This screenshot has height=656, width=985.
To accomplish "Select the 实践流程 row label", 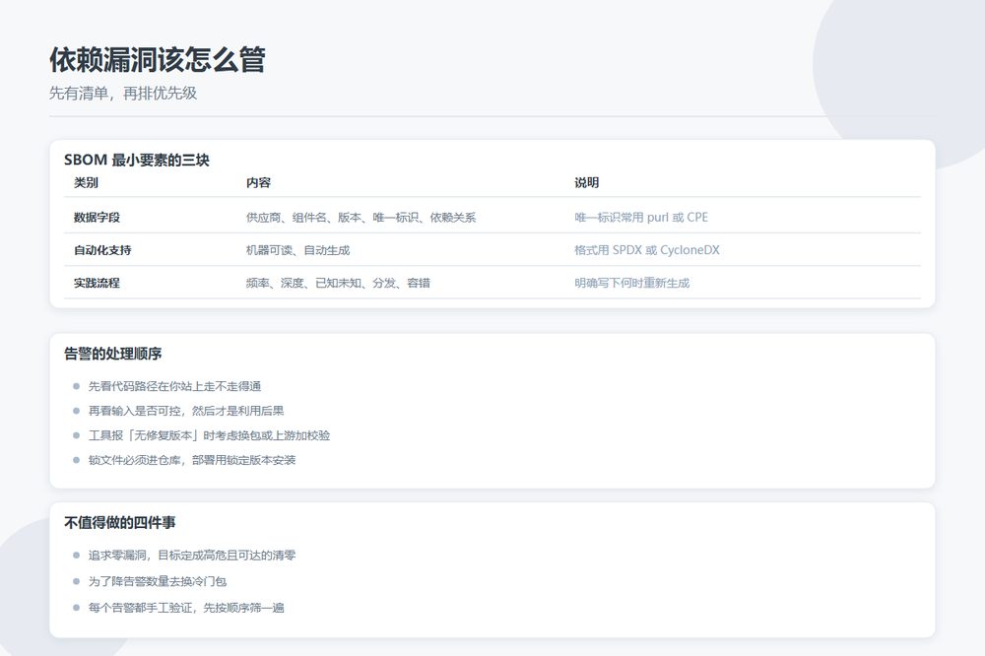I will [x=97, y=283].
